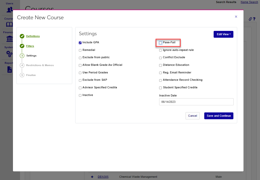Open the Users sidebar icon
The width and height of the screenshot is (260, 180).
click(x=9, y=10)
